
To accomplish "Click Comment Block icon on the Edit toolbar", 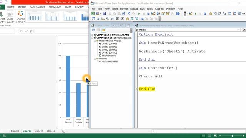I will pyautogui.click(x=132, y=19).
